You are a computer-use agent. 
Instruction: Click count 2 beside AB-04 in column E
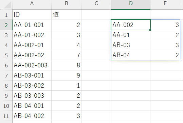pos(165,55)
